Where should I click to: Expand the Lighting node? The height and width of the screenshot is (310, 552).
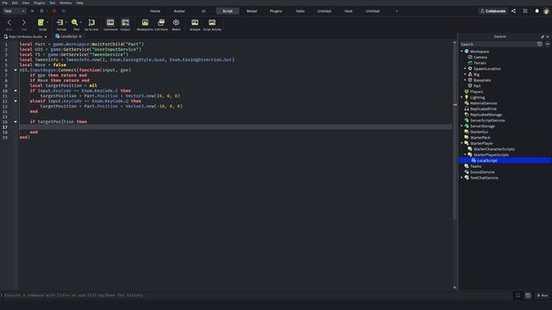462,97
